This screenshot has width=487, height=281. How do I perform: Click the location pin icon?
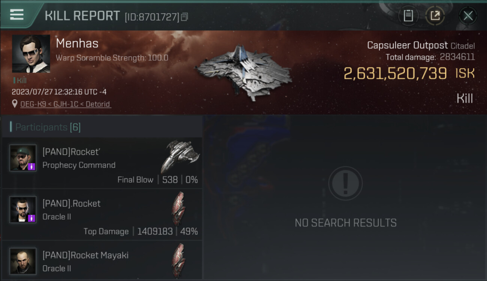[x=15, y=104]
